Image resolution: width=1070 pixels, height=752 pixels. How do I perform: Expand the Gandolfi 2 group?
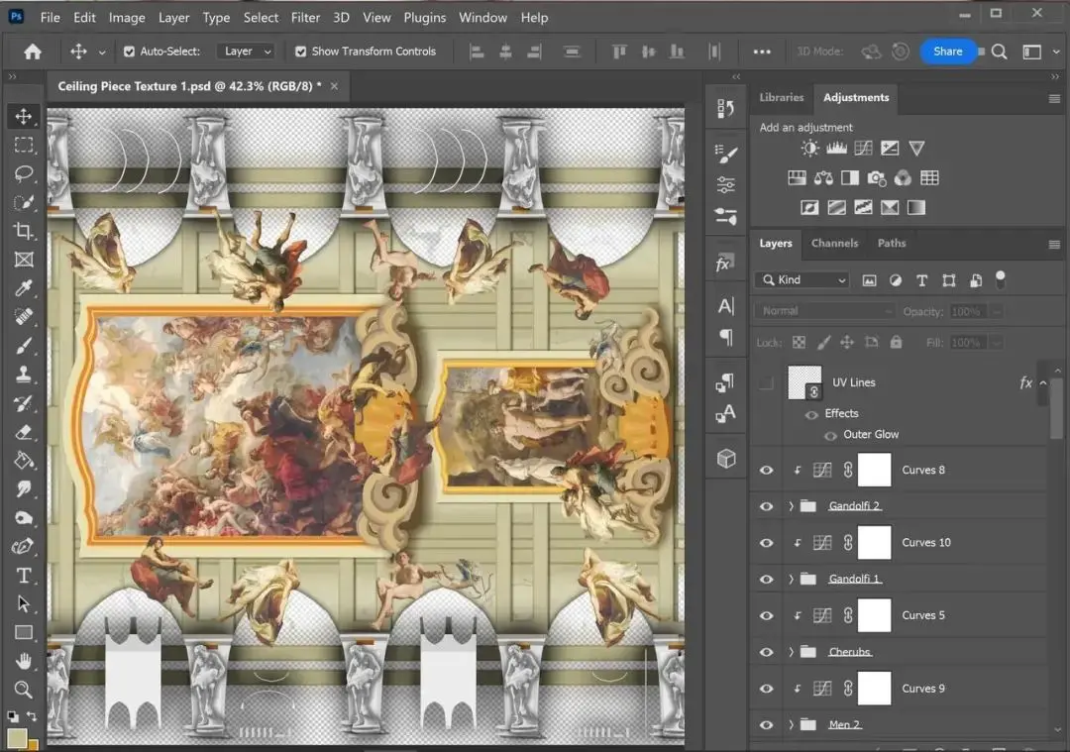[791, 506]
